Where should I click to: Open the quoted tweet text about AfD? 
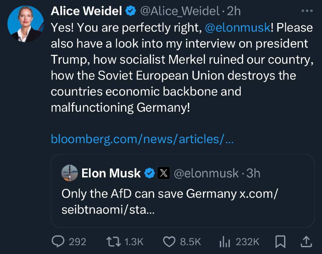tap(169, 202)
